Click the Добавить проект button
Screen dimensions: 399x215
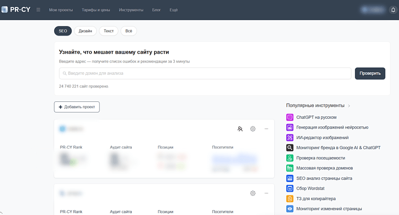click(x=77, y=107)
